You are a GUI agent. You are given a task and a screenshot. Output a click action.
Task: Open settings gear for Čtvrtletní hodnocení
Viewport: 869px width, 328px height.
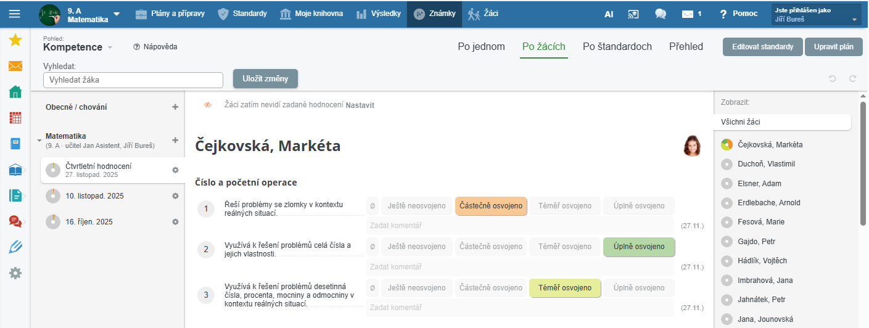point(175,170)
